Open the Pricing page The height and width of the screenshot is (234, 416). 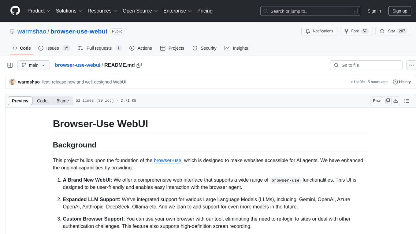coord(205,11)
